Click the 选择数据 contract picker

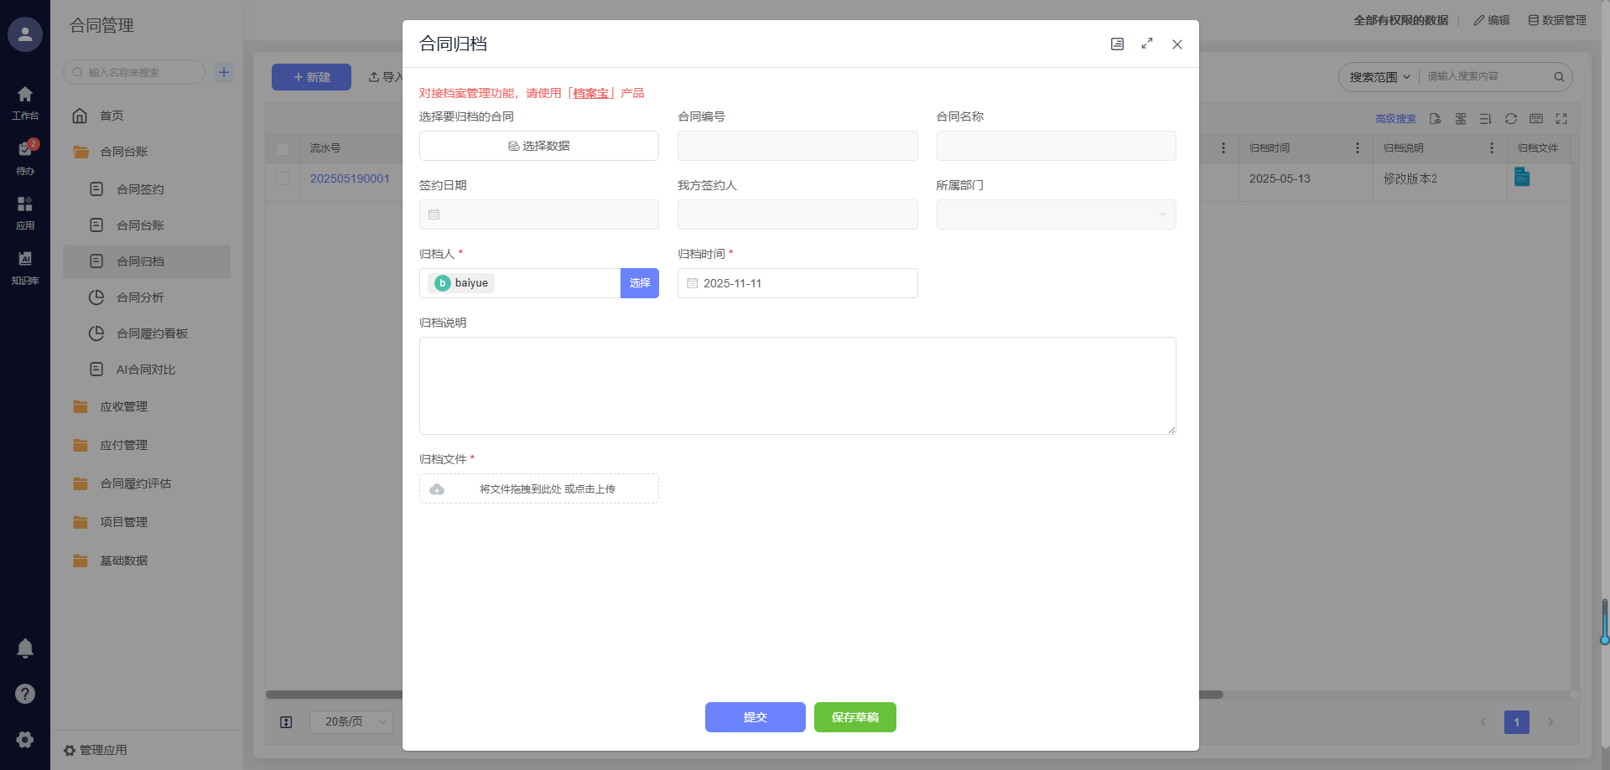[x=538, y=146]
